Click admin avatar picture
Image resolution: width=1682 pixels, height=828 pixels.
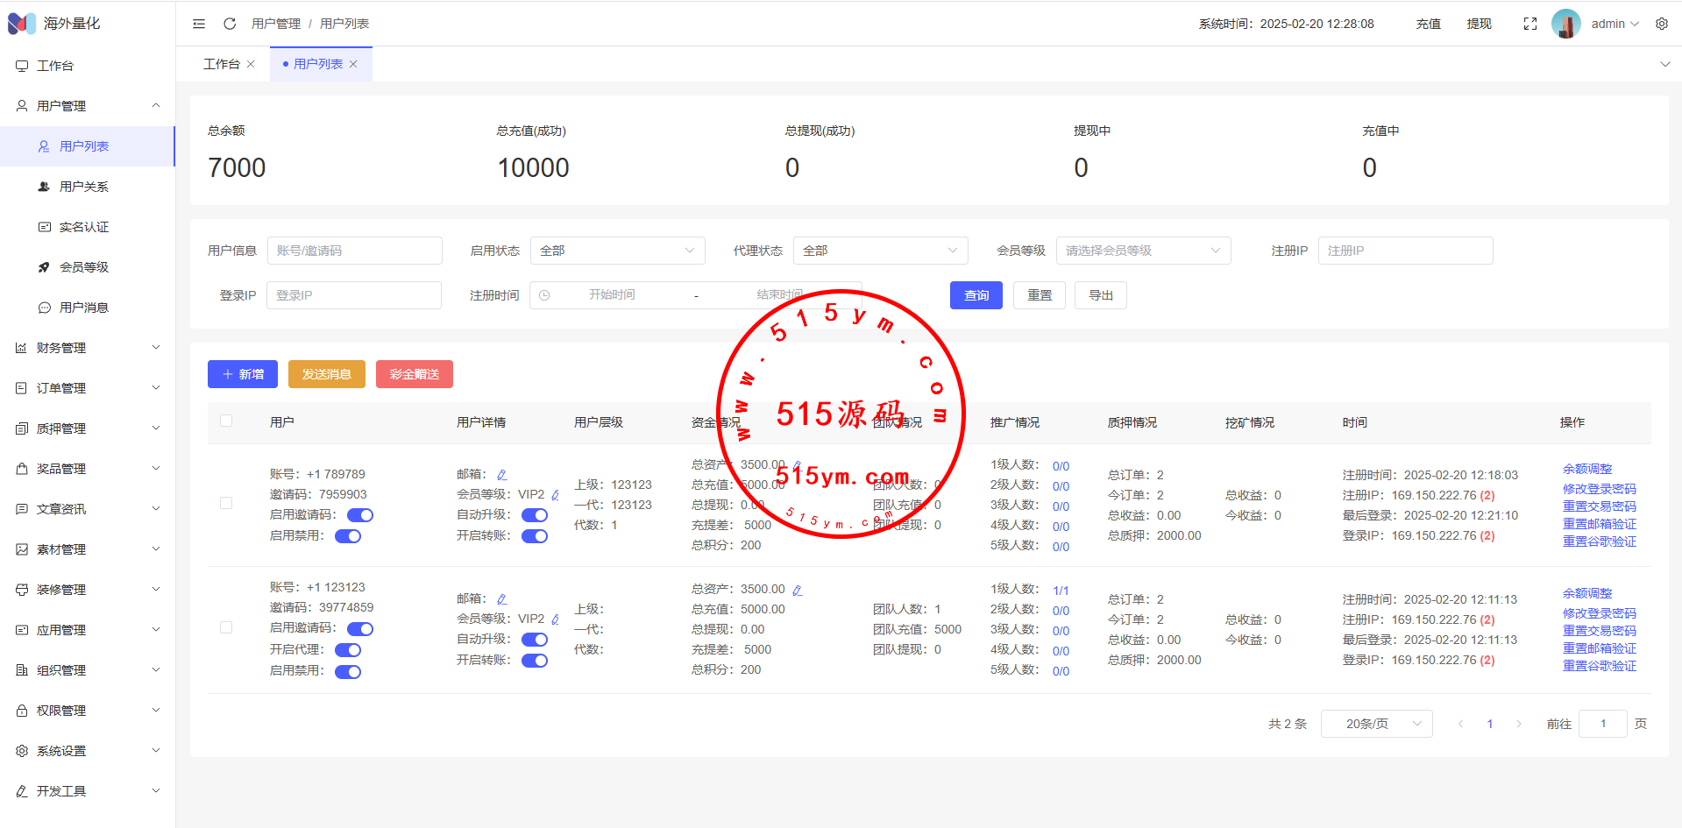tap(1565, 24)
